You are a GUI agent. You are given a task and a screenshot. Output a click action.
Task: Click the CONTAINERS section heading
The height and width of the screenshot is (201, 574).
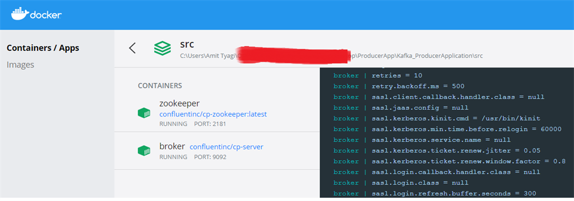(160, 86)
